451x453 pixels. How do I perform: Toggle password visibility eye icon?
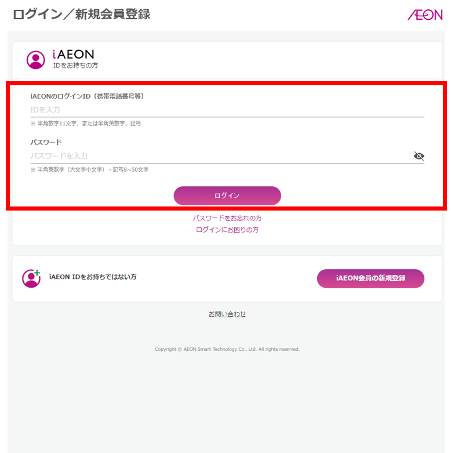coord(419,156)
